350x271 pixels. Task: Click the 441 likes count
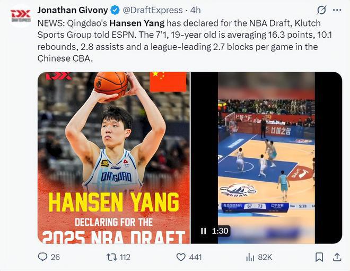(195, 257)
